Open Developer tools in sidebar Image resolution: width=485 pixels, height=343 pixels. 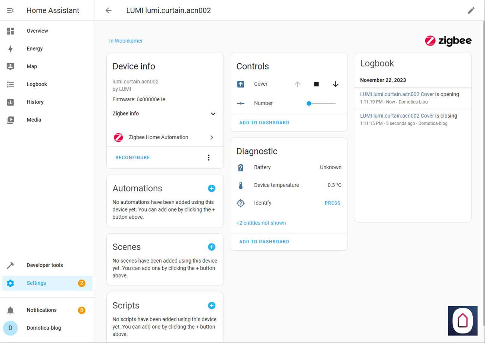[45, 265]
